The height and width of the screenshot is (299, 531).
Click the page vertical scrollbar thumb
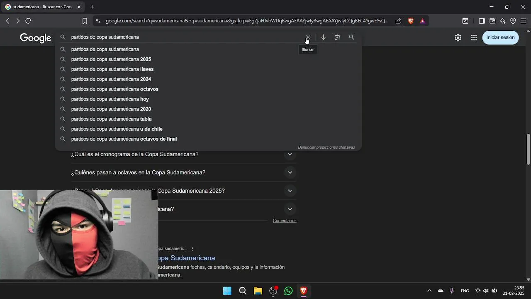[x=528, y=149]
